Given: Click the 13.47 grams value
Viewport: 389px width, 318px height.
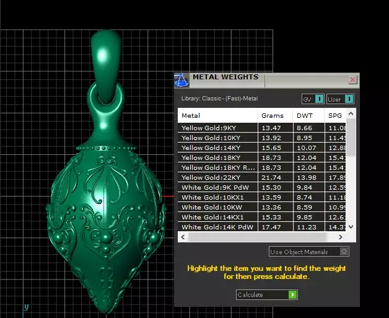Looking at the screenshot, I should click(x=271, y=128).
